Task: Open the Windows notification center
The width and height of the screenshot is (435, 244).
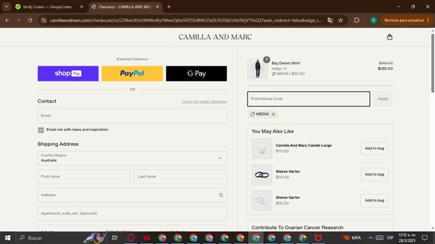Action: 424,238
